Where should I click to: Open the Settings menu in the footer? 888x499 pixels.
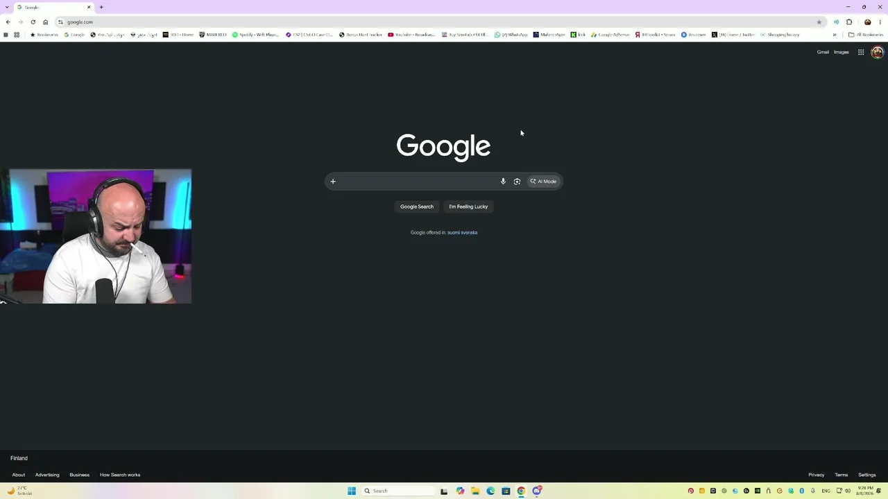point(867,475)
